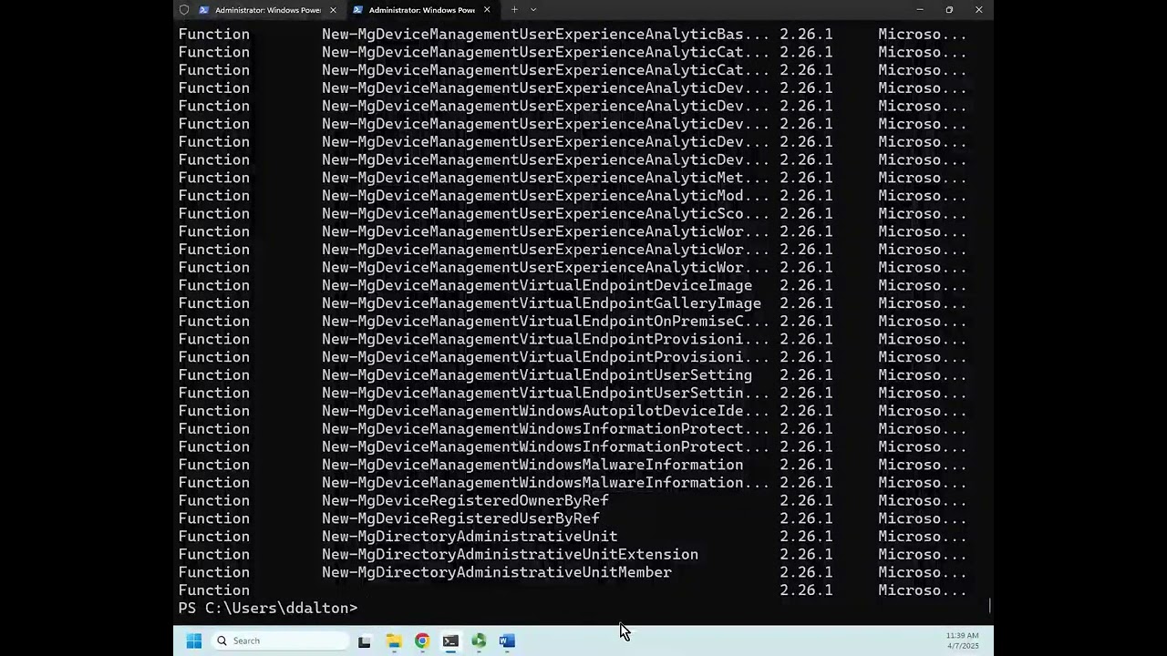This screenshot has width=1167, height=656.
Task: Click New-MgDeviceManagementVirtualEndpointUserSetting full entry
Action: (x=537, y=375)
